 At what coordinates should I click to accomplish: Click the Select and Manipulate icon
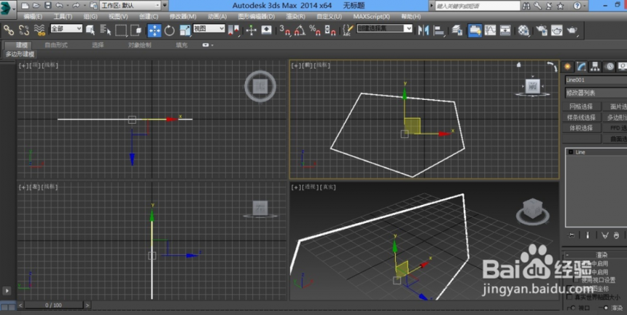coord(251,30)
